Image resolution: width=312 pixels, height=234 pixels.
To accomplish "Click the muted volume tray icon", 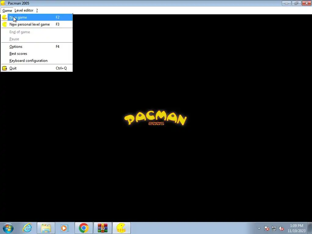I will [x=281, y=228].
